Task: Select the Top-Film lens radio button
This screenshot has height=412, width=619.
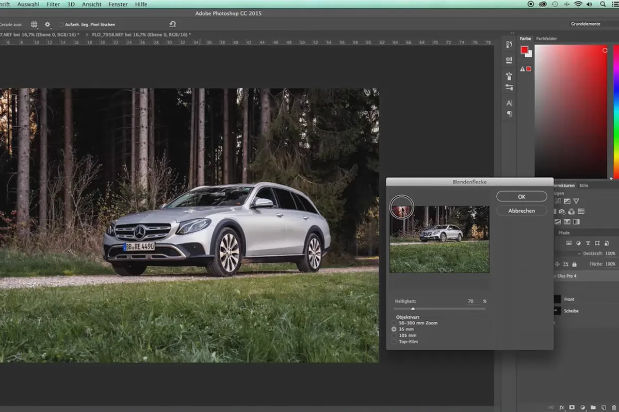Action: pos(394,341)
